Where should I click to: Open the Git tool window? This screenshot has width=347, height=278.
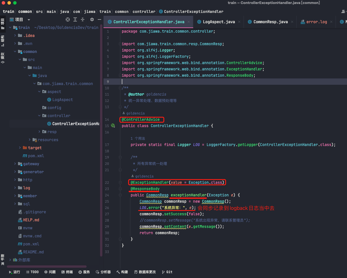[167, 272]
